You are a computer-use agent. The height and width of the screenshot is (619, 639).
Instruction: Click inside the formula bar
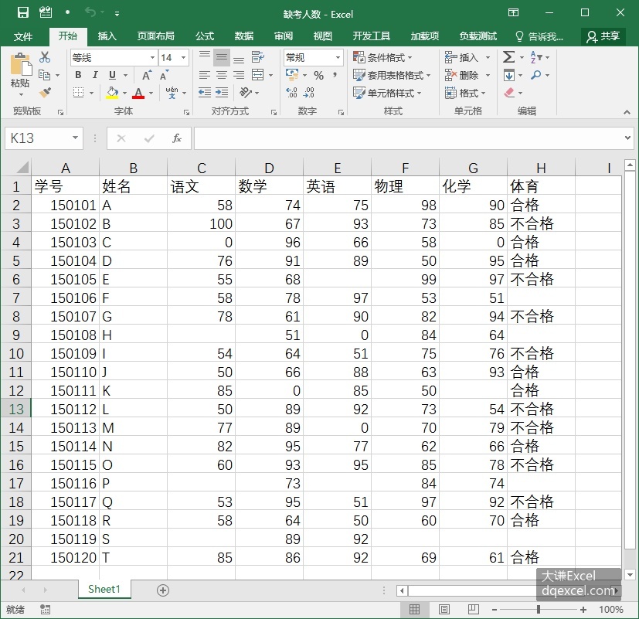pyautogui.click(x=408, y=138)
